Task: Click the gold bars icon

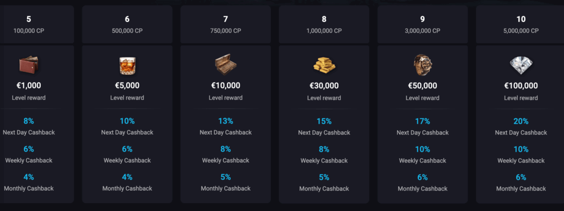Action: pyautogui.click(x=324, y=65)
